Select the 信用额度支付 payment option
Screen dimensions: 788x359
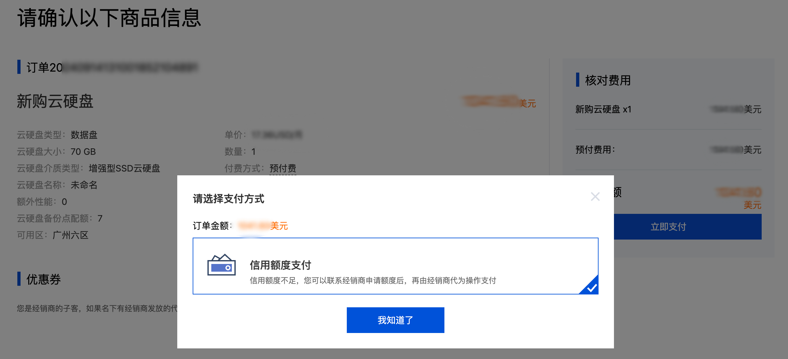(x=395, y=266)
